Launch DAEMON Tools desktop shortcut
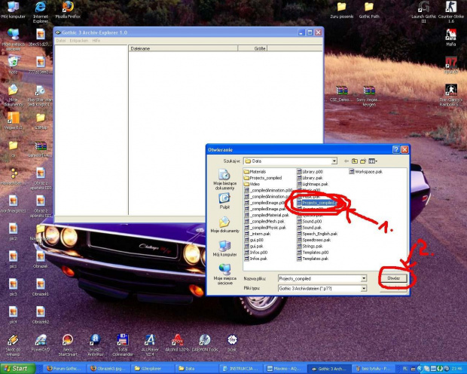Screen dimensions: 467x374 coord(205,342)
